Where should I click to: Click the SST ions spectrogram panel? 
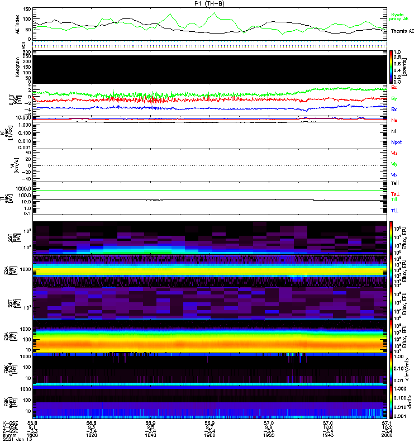pyautogui.click(x=209, y=238)
